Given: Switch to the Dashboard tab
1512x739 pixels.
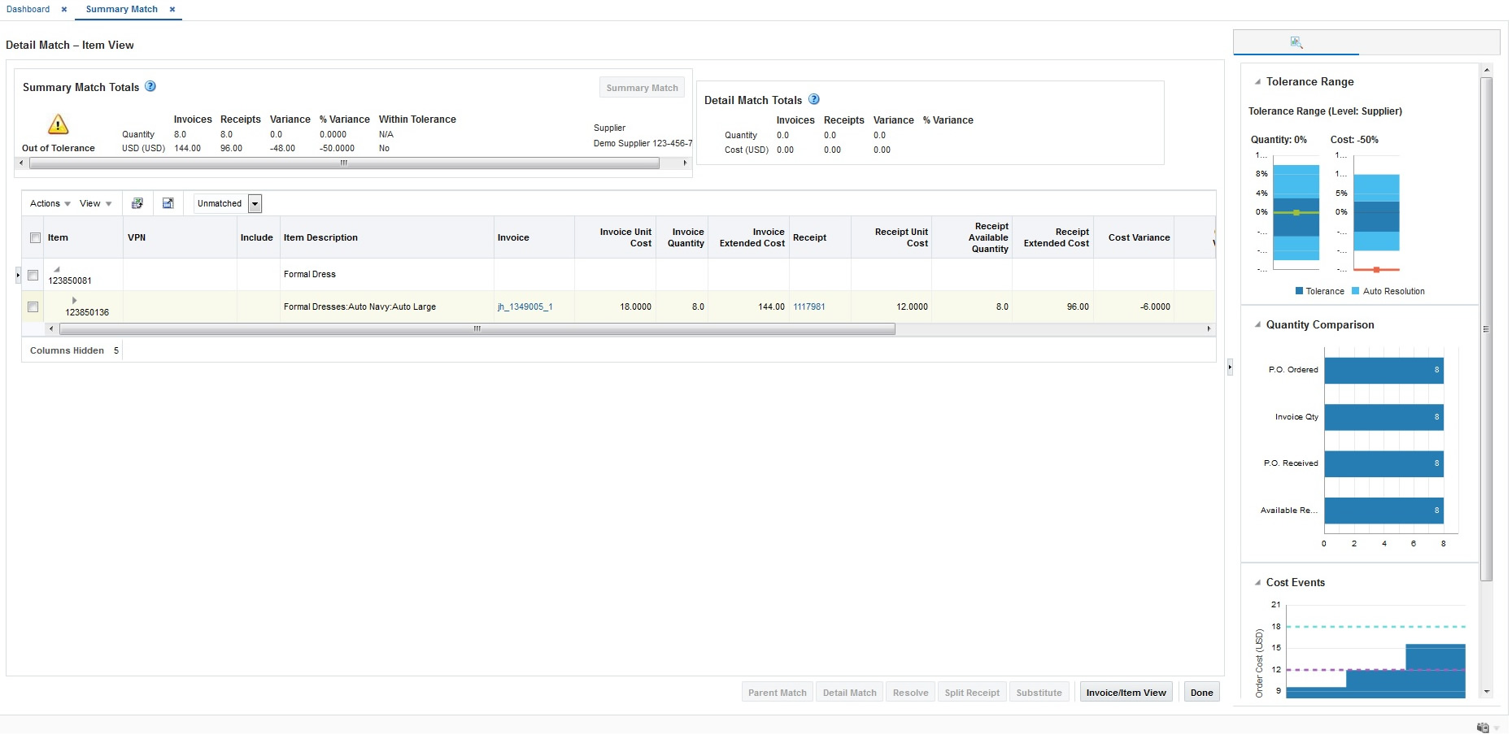Looking at the screenshot, I should (x=30, y=9).
